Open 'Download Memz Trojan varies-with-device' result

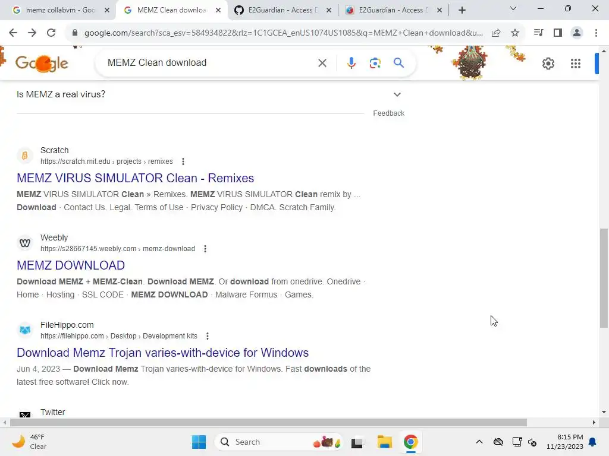(163, 353)
